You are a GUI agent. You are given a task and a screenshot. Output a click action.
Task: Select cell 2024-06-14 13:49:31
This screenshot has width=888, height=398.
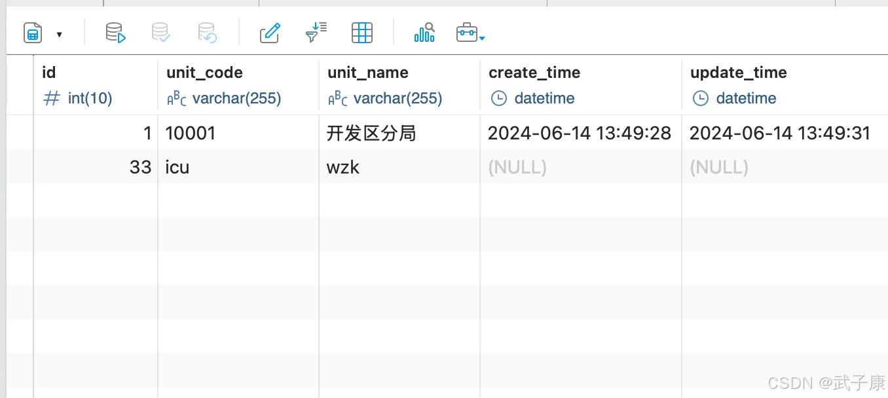785,133
